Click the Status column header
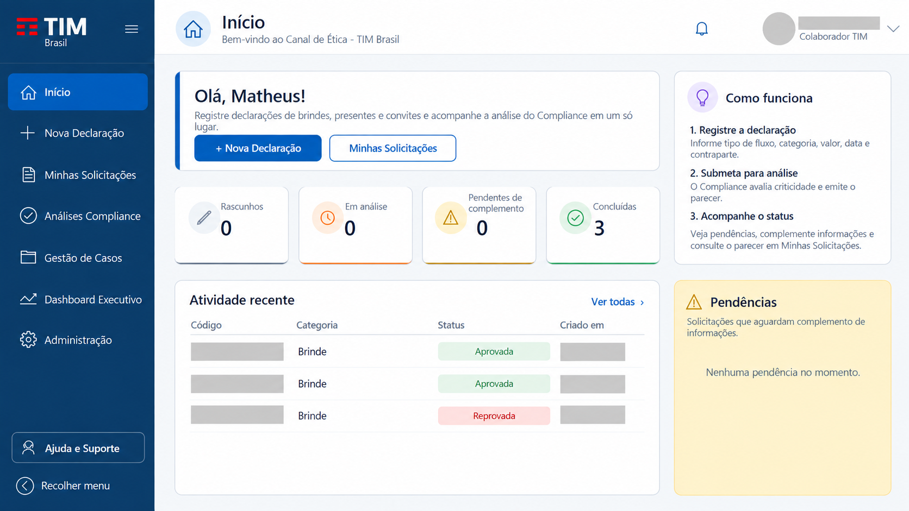Screen dimensions: 909x511 [451, 325]
